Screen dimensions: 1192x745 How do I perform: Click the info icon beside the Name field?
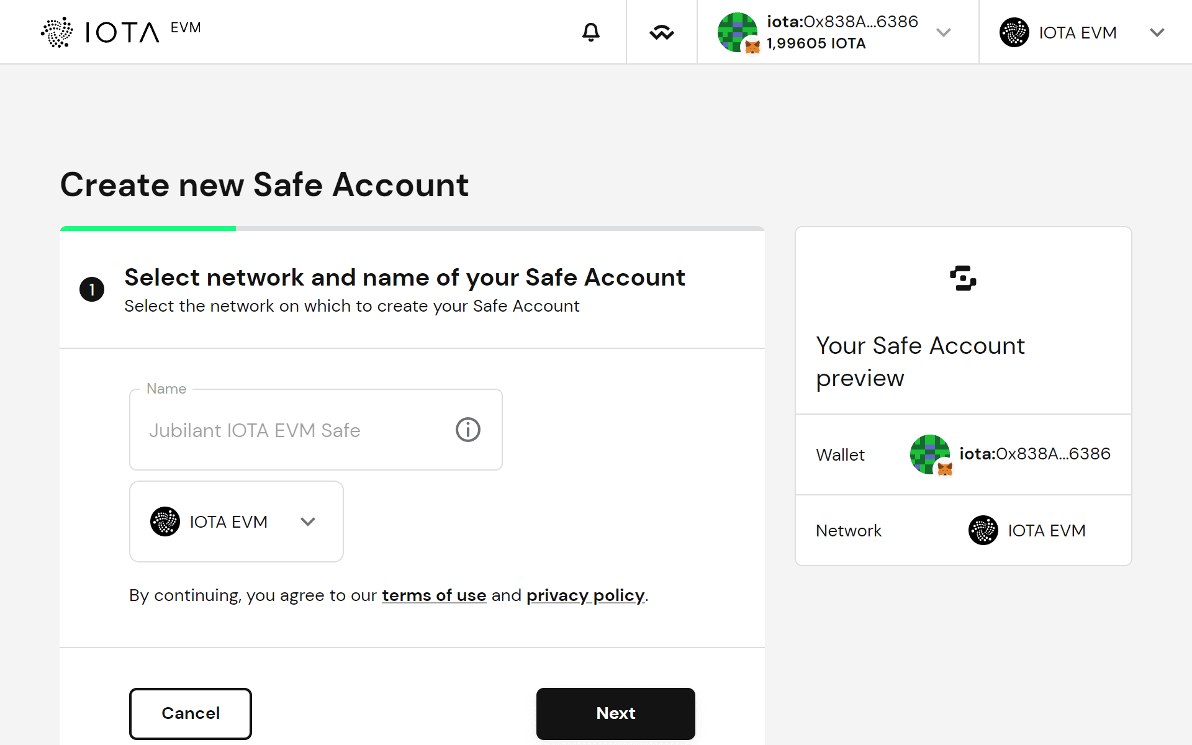coord(467,430)
